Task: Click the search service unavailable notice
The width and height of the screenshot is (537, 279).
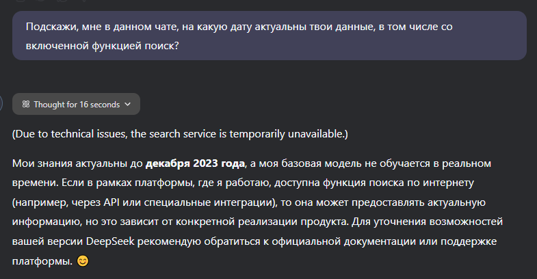Action: [180, 134]
